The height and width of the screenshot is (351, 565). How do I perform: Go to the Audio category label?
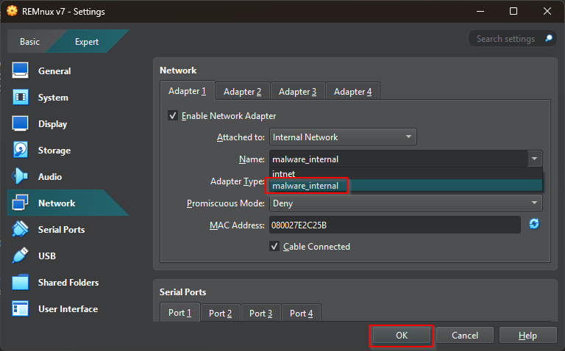(50, 176)
